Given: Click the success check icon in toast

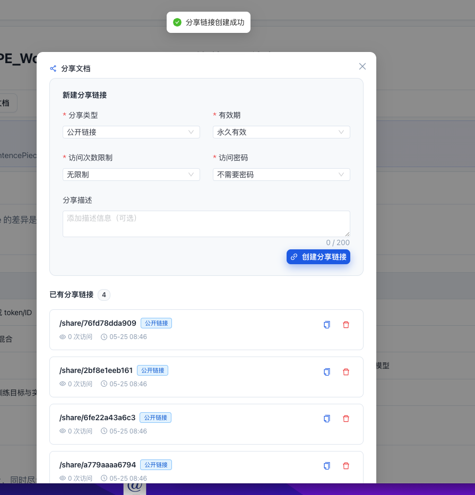Looking at the screenshot, I should point(177,22).
